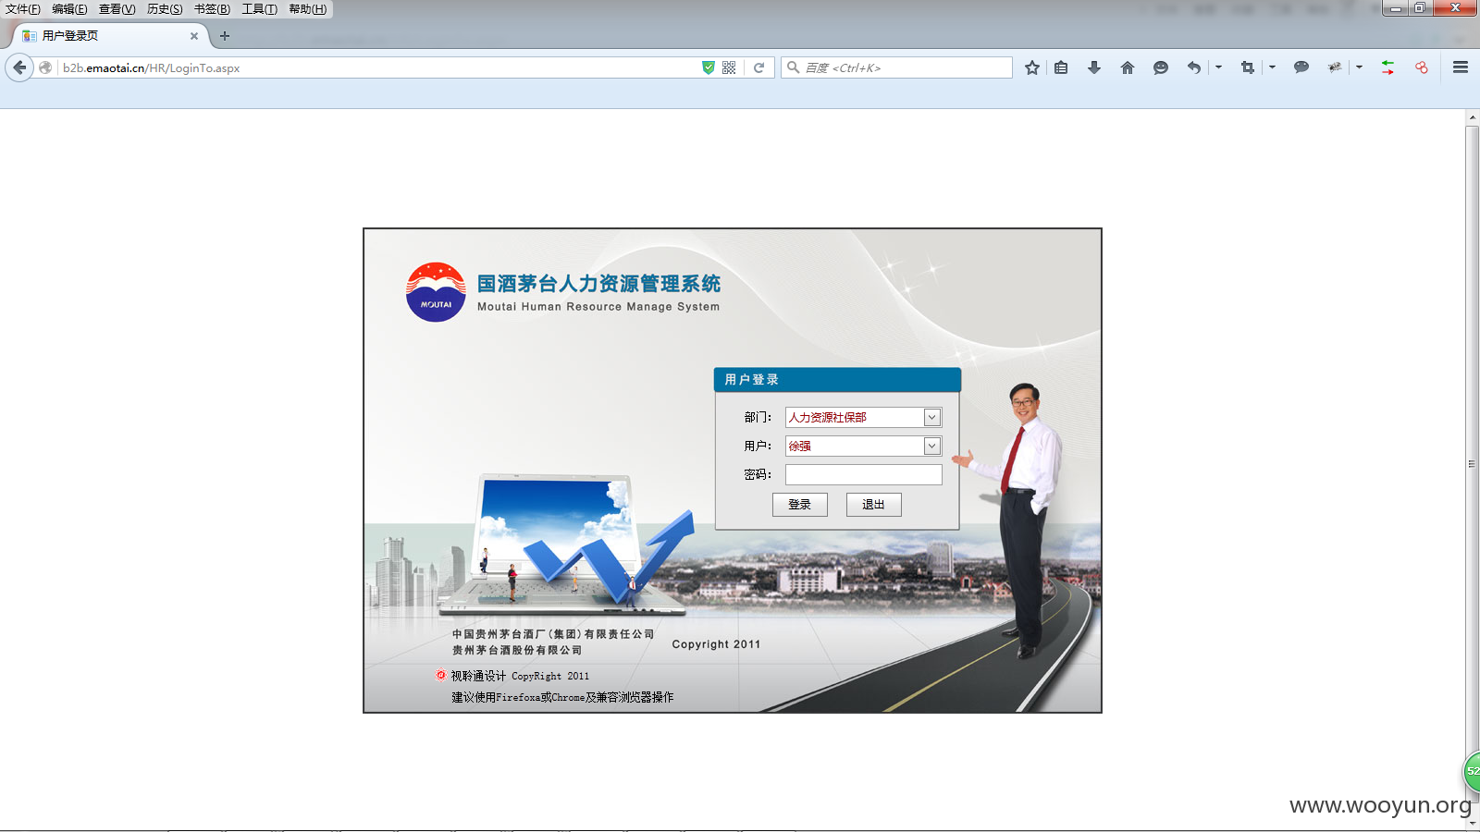Reload the page with the refresh icon
Viewport: 1480px width, 832px height.
click(758, 67)
